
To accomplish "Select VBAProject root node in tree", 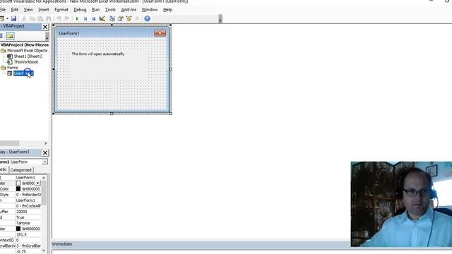I will tap(25, 45).
